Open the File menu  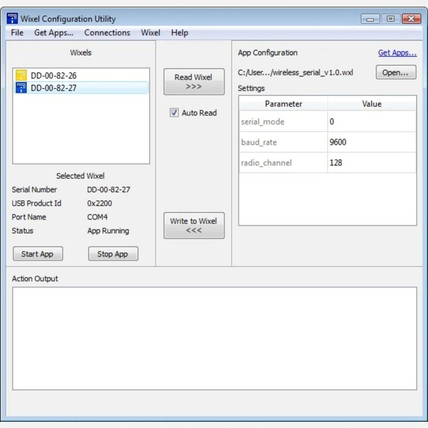coord(17,33)
